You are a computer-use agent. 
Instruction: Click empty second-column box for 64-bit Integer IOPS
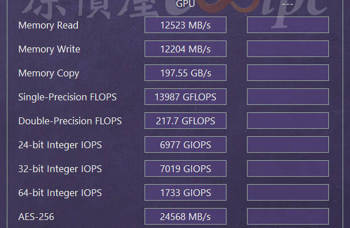click(x=288, y=192)
